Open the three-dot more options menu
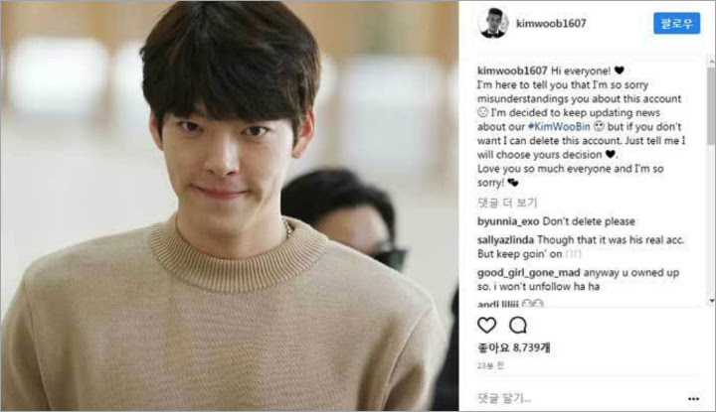Viewport: 716px width, 412px height. pyautogui.click(x=694, y=399)
